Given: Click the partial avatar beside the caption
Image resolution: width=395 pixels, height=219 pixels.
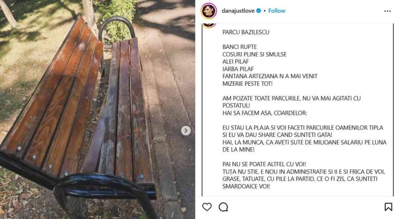Looking at the screenshot, I should point(209,25).
